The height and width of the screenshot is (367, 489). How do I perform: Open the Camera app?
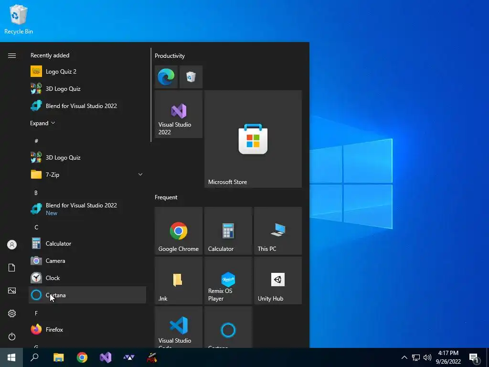87,260
